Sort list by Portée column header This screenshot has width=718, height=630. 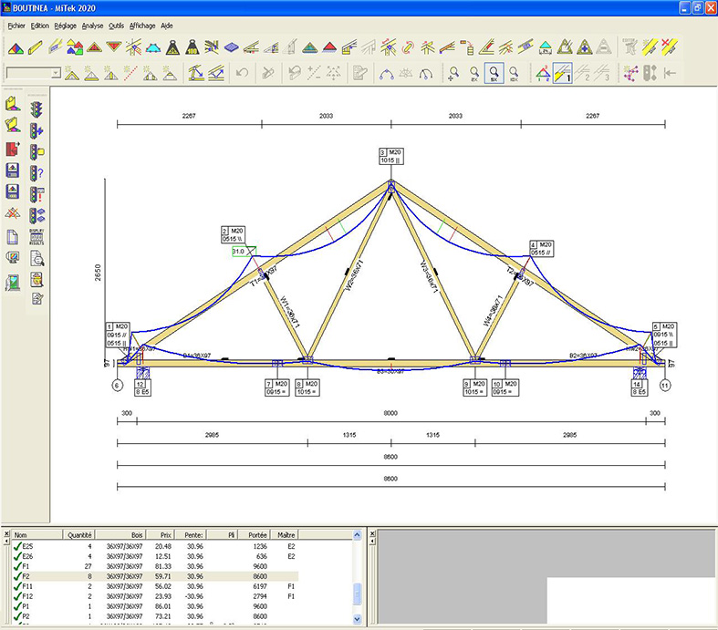coord(256,534)
